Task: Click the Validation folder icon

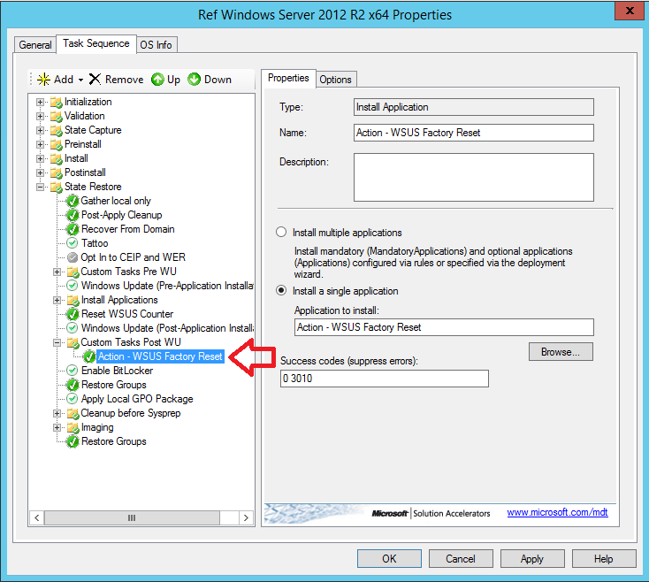Action: coord(56,116)
